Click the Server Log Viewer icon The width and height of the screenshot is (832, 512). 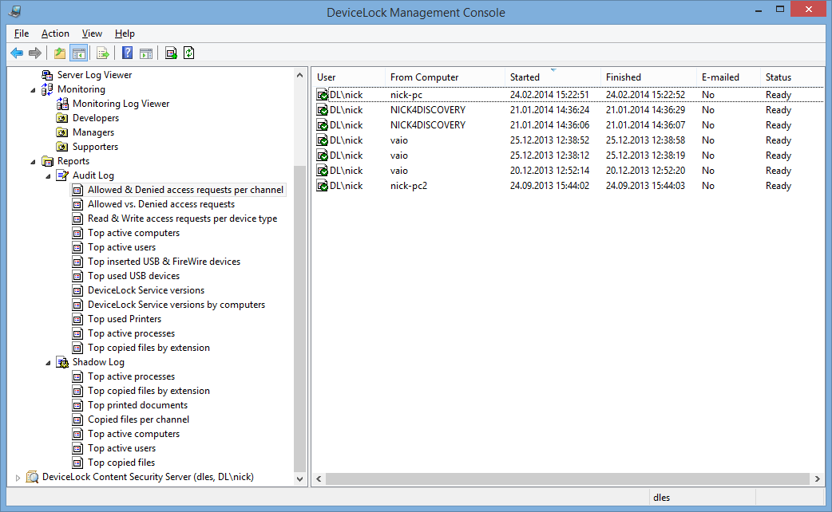(47, 75)
